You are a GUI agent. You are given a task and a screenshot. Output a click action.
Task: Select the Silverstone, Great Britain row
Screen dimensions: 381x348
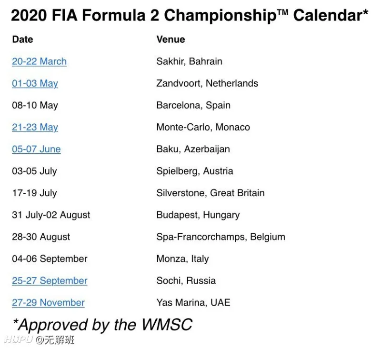pyautogui.click(x=138, y=193)
